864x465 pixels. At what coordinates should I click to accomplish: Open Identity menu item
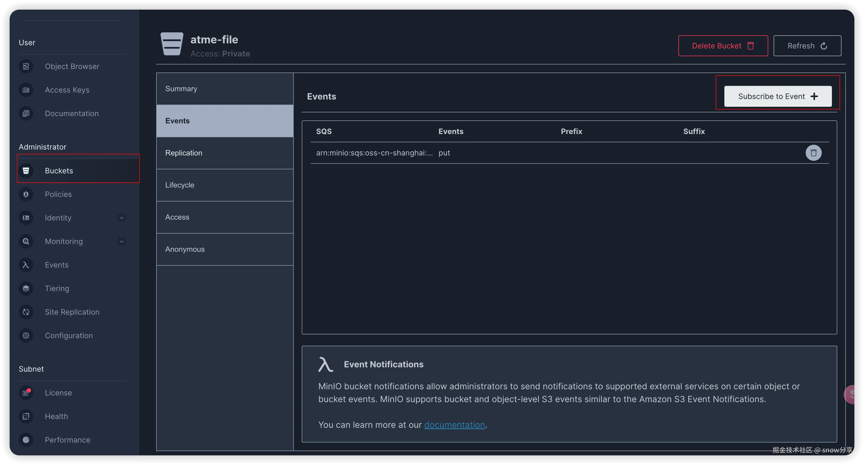pos(72,218)
